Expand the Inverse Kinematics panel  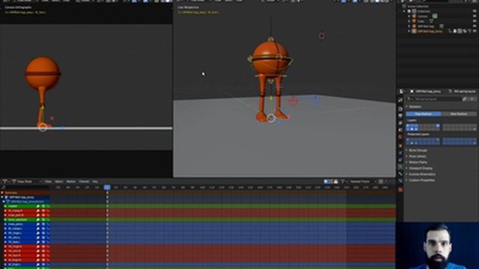tap(422, 174)
